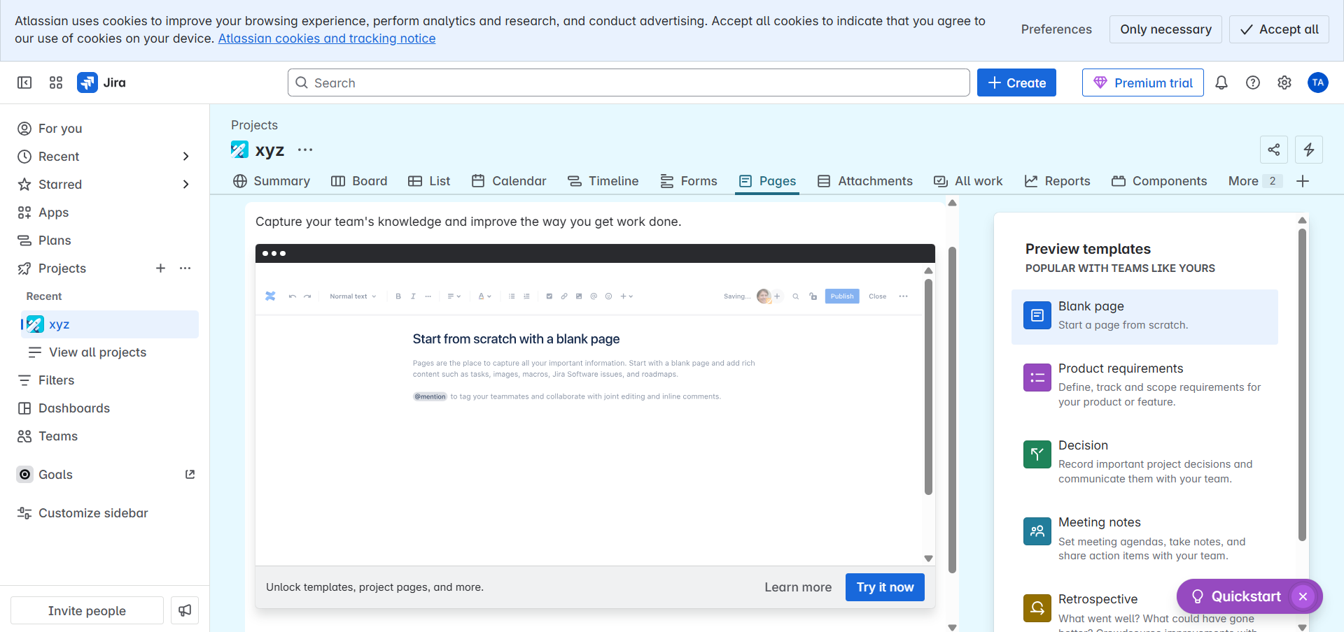The height and width of the screenshot is (632, 1344).
Task: Click the Create button
Action: point(1016,82)
